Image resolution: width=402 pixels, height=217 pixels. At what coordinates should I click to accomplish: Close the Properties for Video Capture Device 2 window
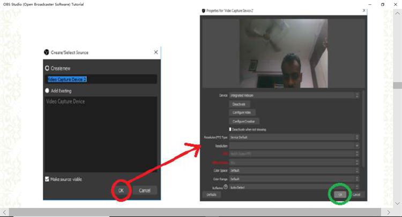pos(364,11)
